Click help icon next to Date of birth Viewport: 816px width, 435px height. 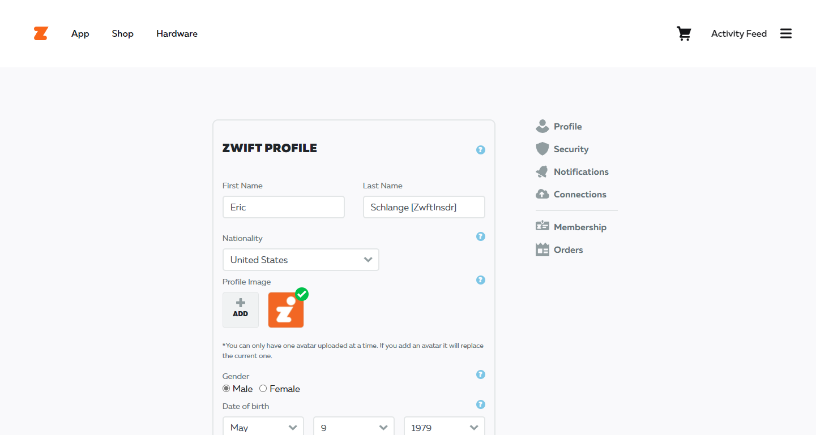(481, 404)
